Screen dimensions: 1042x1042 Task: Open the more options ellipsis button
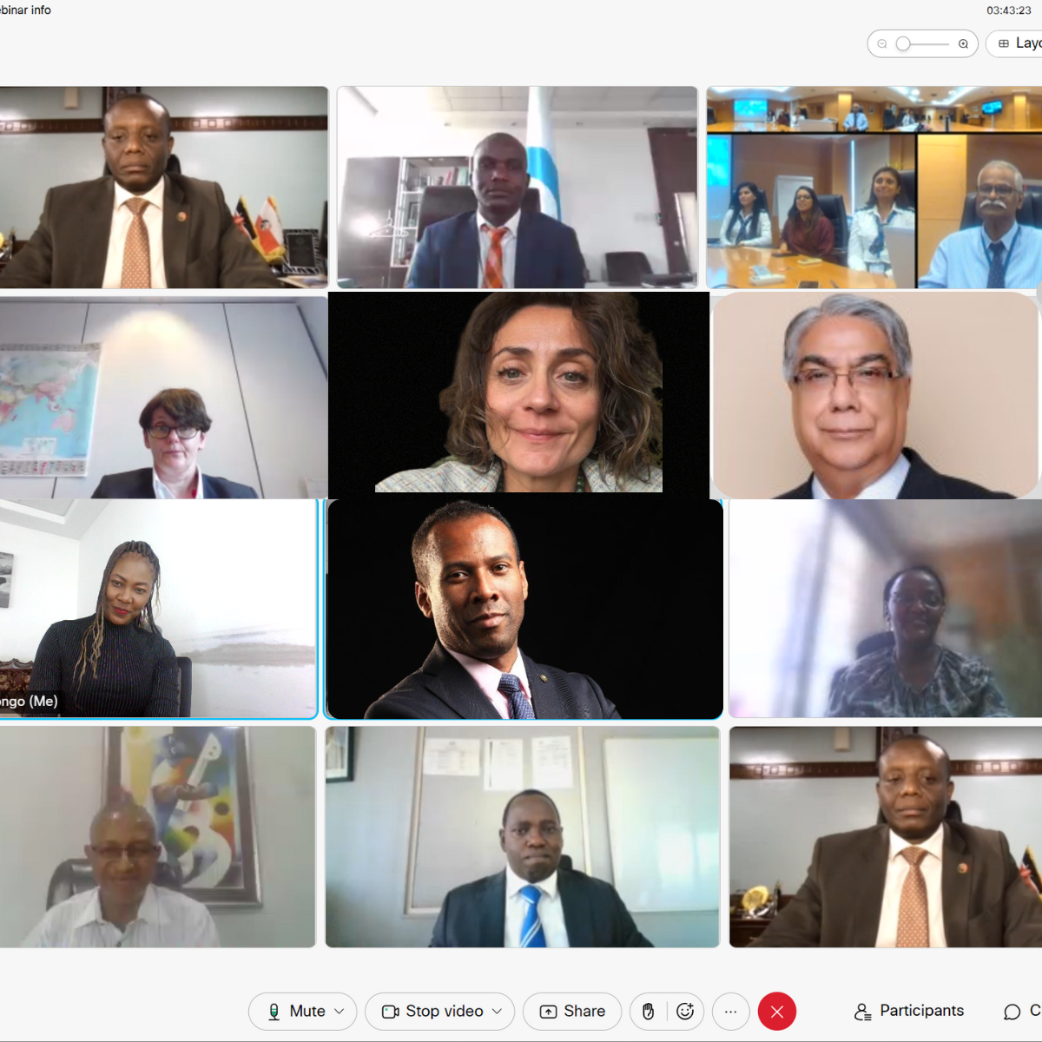(731, 1012)
